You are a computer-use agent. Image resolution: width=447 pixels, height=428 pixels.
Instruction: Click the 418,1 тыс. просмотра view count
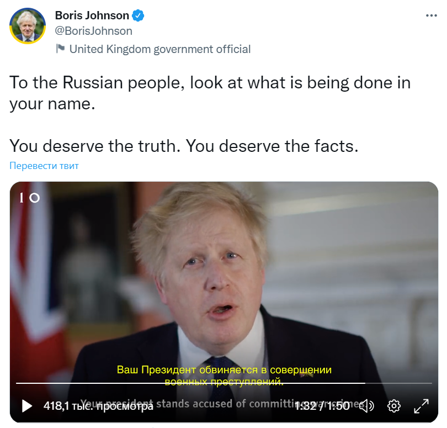click(98, 406)
